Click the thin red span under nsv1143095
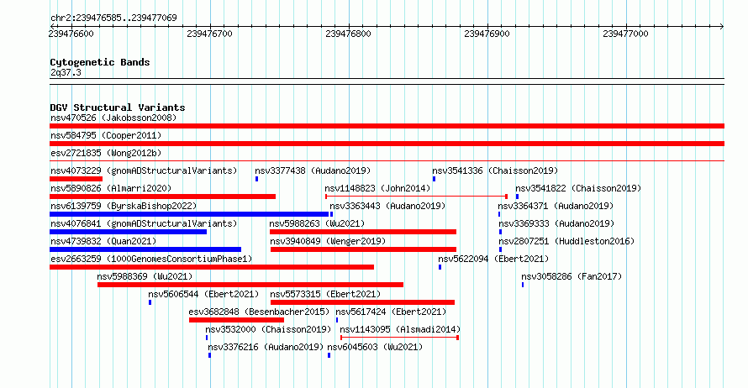This screenshot has width=748, height=388. (400, 338)
